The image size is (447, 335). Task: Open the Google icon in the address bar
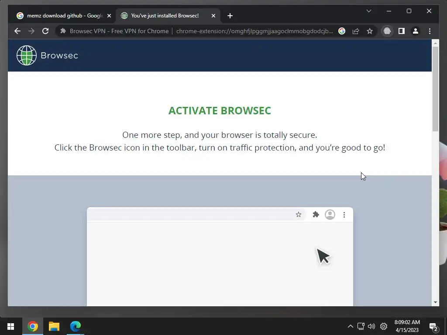tap(342, 31)
